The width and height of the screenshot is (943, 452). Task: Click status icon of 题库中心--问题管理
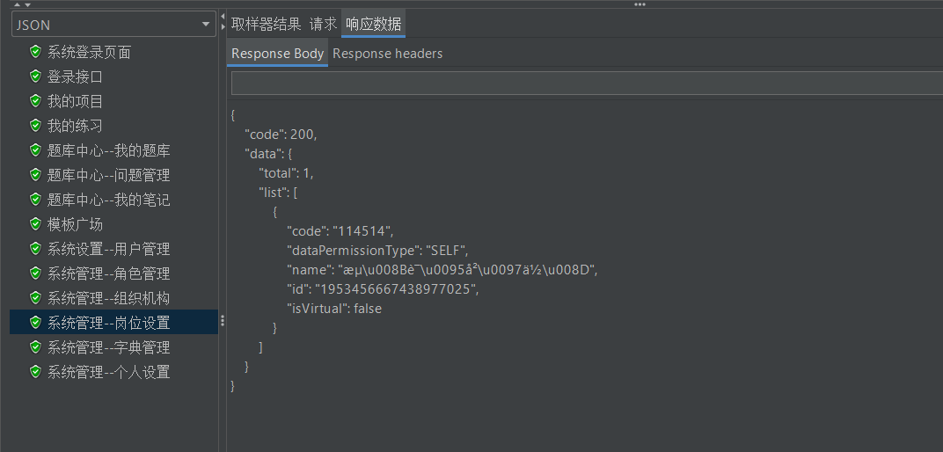click(35, 175)
